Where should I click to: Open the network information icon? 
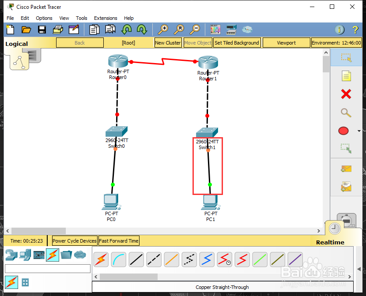[340, 30]
